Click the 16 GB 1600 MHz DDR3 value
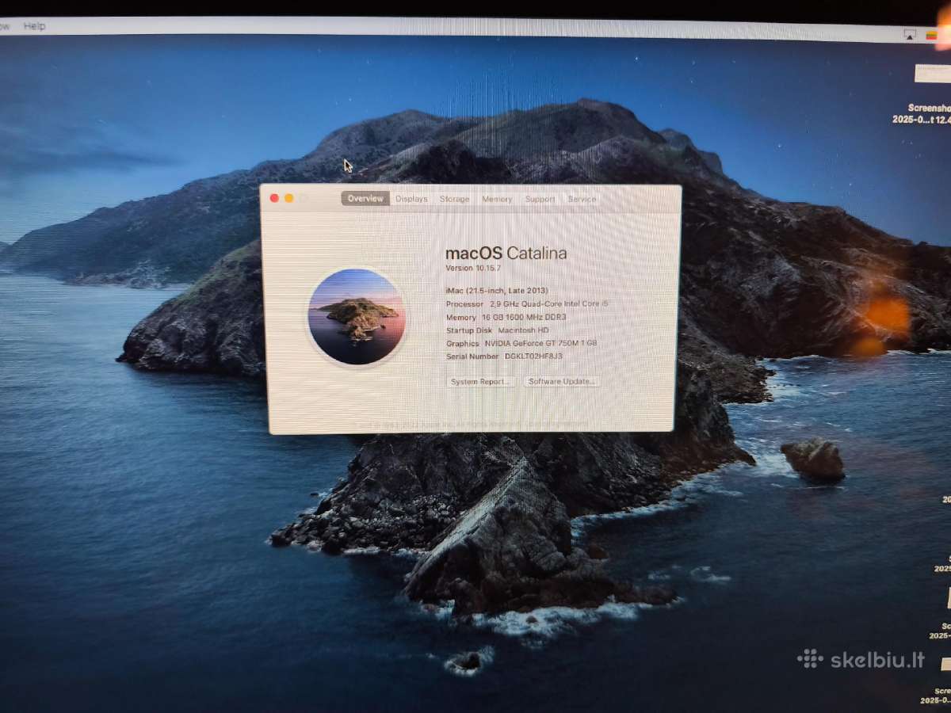This screenshot has width=951, height=713. (523, 317)
